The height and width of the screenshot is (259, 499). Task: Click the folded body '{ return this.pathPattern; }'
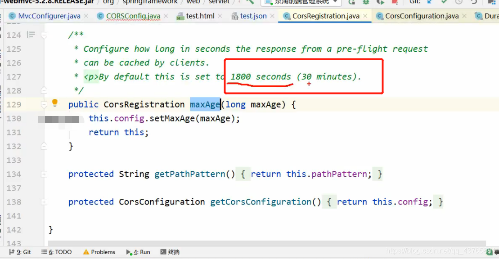[x=309, y=174]
